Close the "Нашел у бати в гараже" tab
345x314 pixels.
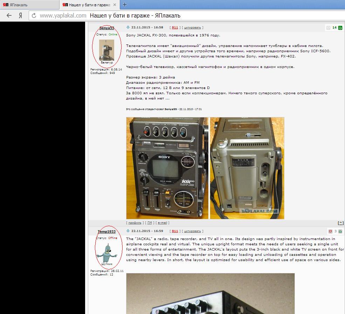click(x=116, y=5)
